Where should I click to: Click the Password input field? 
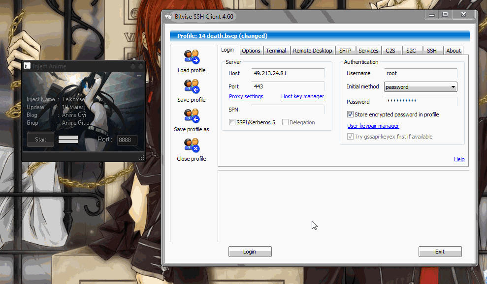[x=421, y=101]
